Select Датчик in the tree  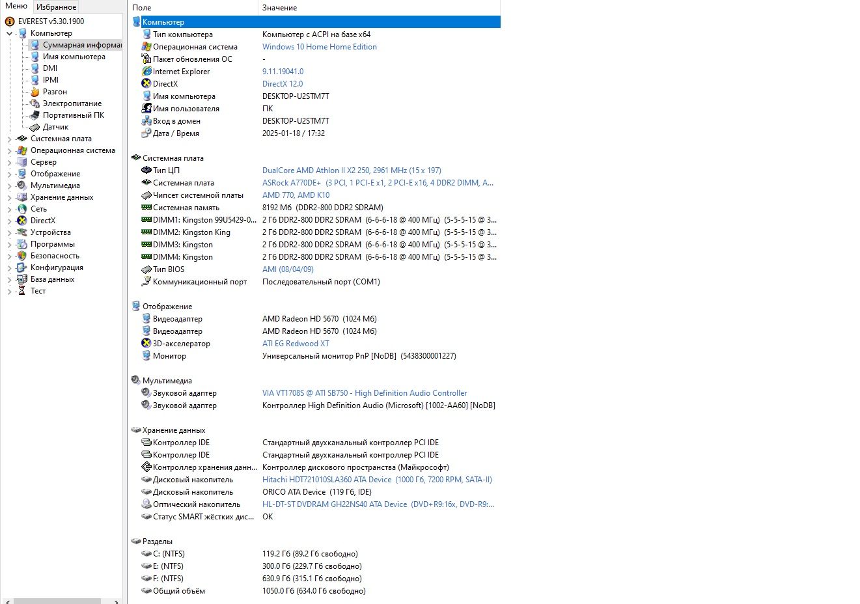(x=55, y=127)
